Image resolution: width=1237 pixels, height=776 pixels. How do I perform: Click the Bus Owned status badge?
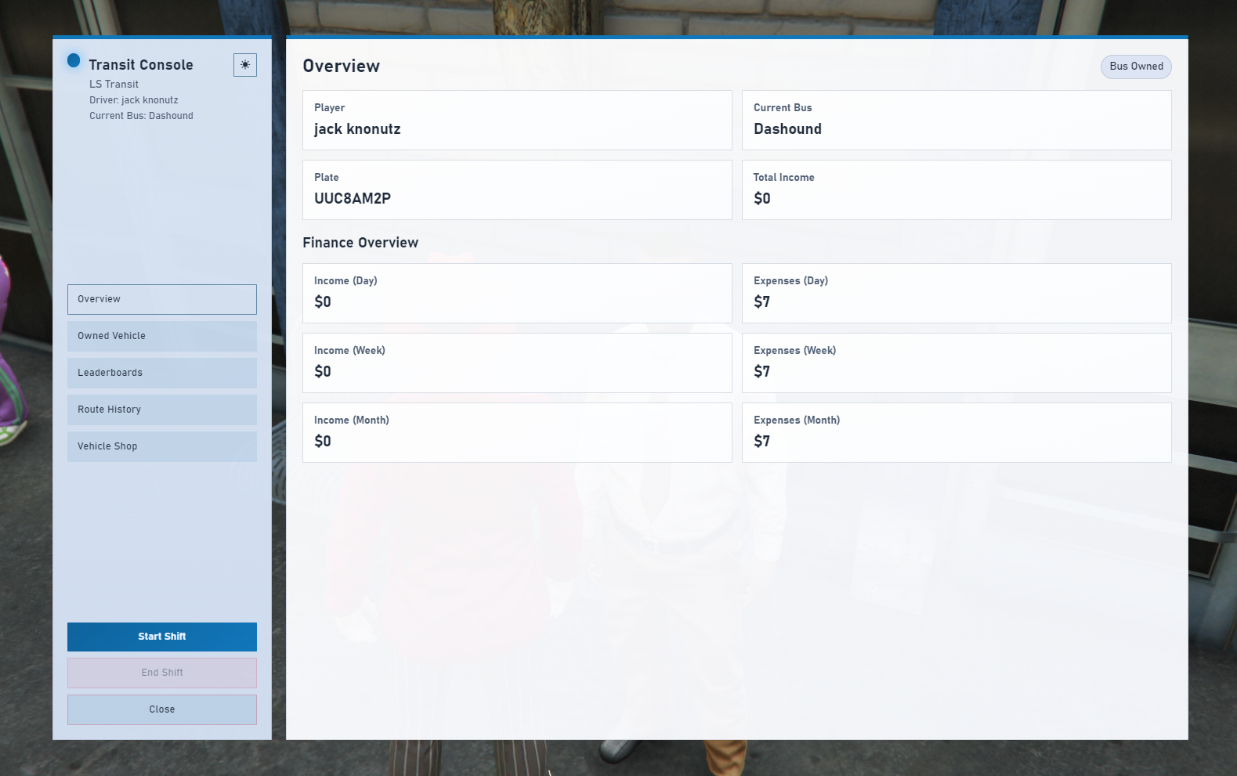point(1136,67)
